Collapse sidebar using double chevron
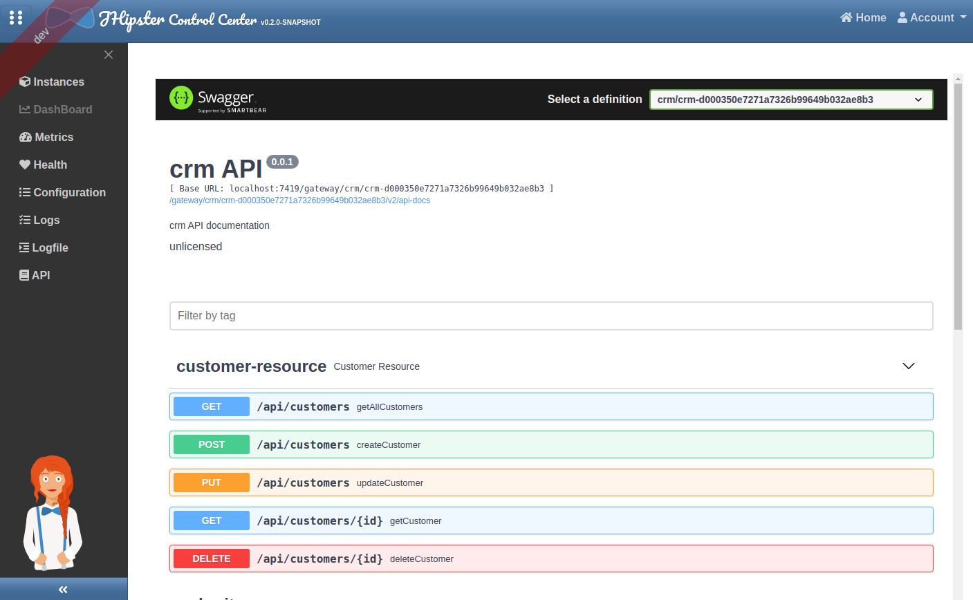The image size is (973, 600). (x=63, y=589)
